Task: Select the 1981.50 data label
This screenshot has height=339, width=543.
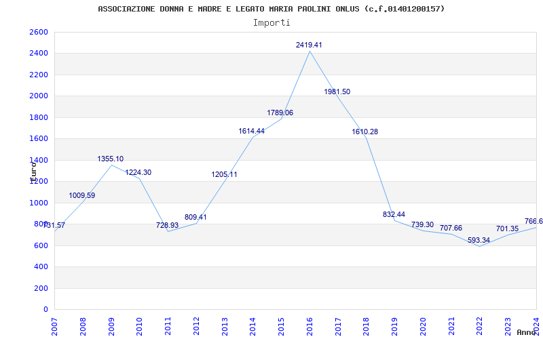Action: click(337, 92)
